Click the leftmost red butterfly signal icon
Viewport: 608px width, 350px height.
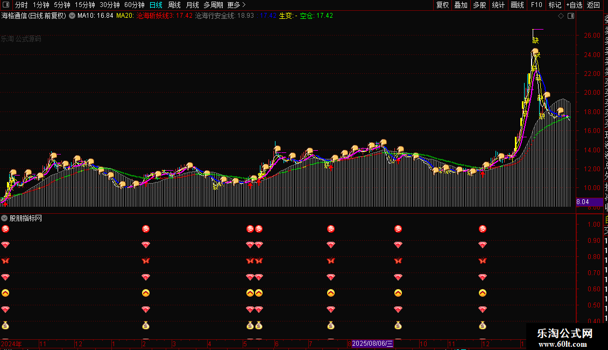5,261
